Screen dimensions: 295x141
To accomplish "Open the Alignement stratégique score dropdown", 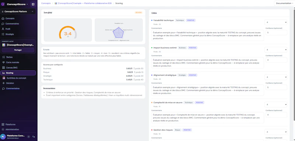I will [x=276, y=77].
